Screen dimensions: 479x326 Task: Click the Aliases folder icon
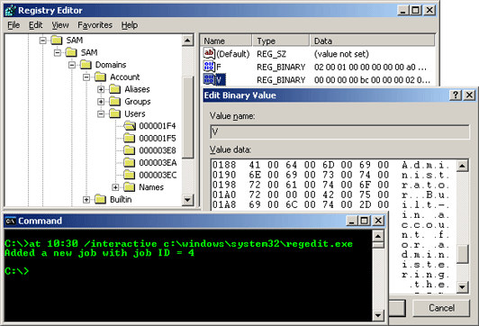(x=115, y=89)
